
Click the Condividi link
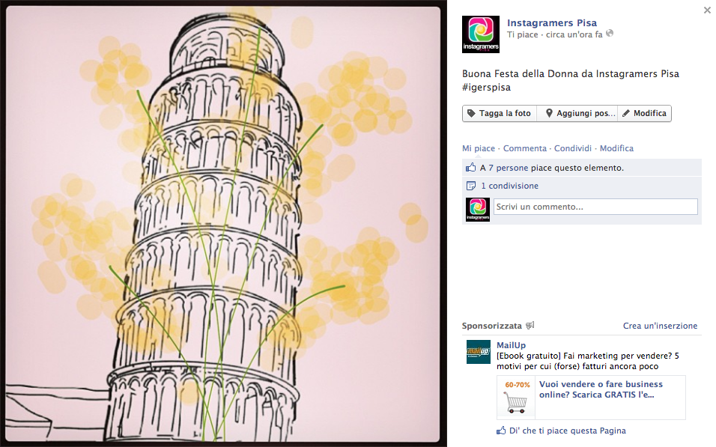573,148
